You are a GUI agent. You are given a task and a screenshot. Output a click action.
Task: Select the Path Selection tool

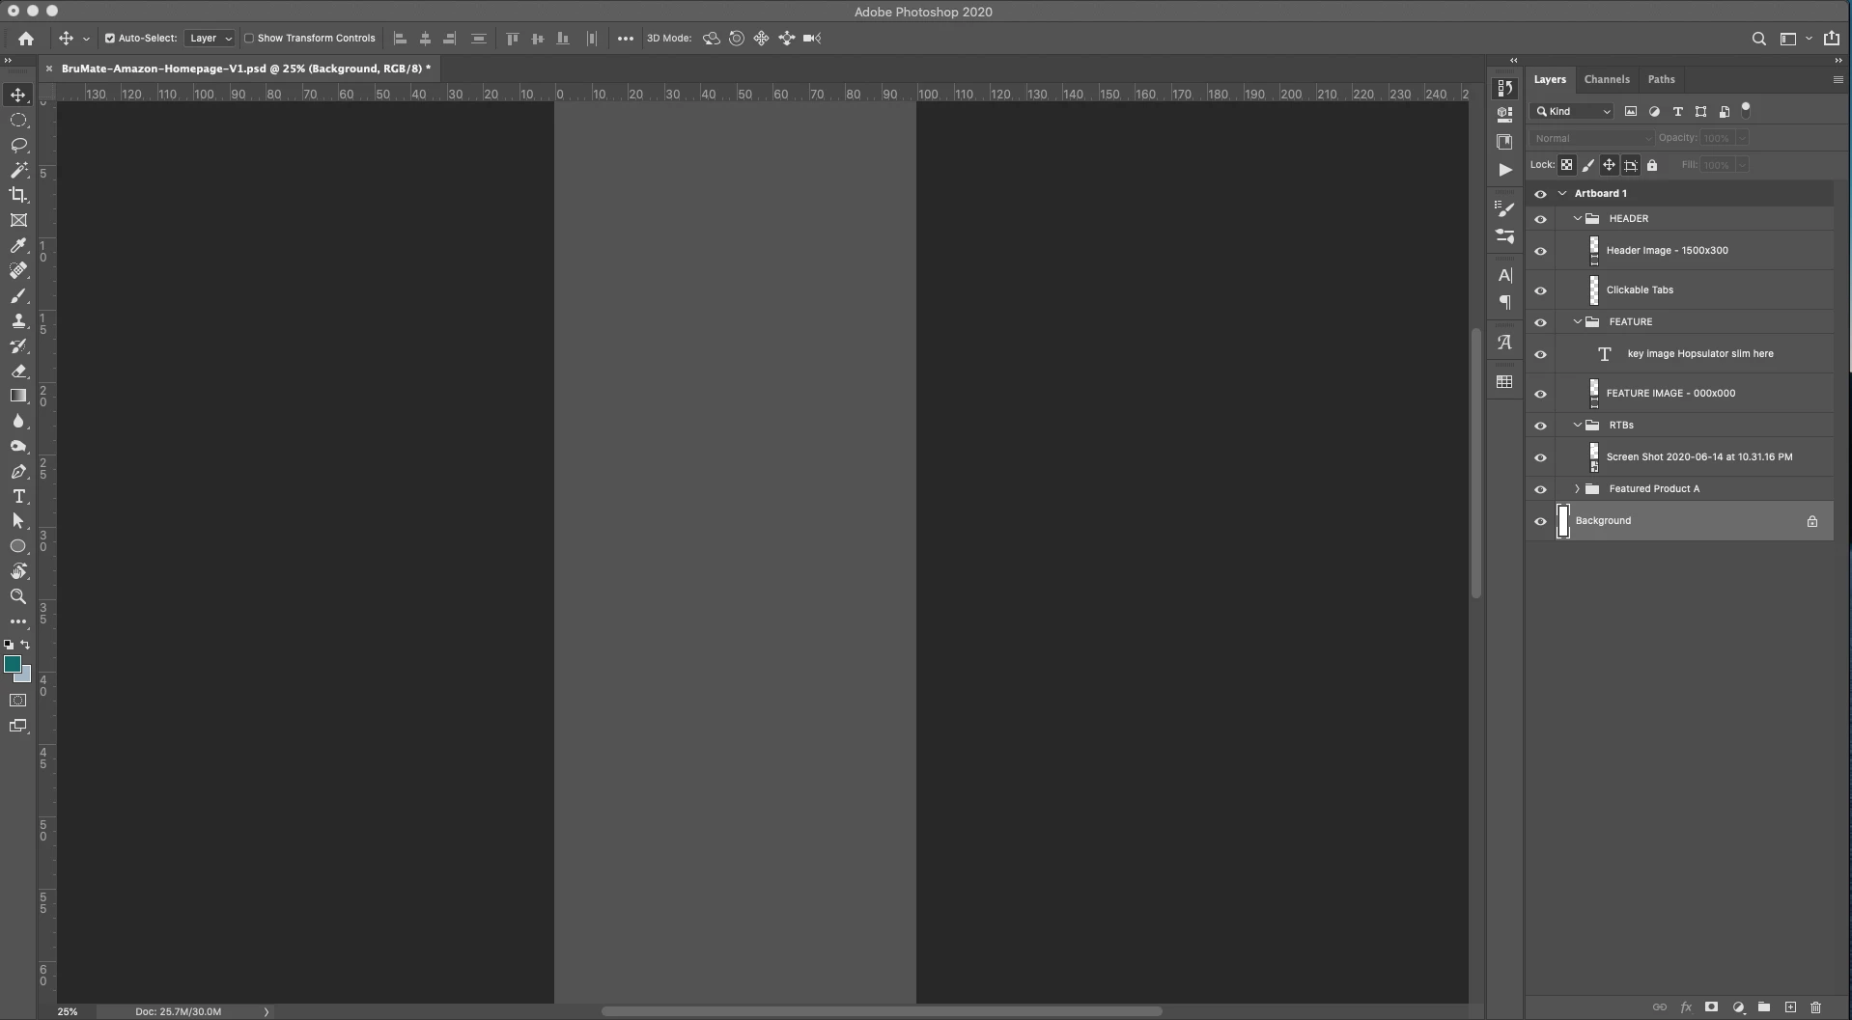18,521
